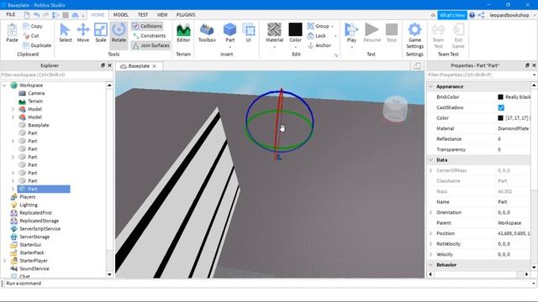Click the undo arrow in quick access bar

click(36, 15)
